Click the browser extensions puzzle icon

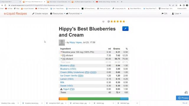point(180,5)
